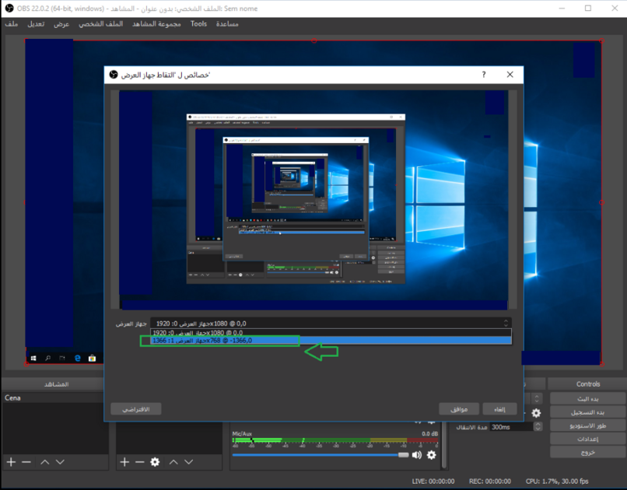Open the Tools menu
Image resolution: width=627 pixels, height=490 pixels.
[x=199, y=24]
